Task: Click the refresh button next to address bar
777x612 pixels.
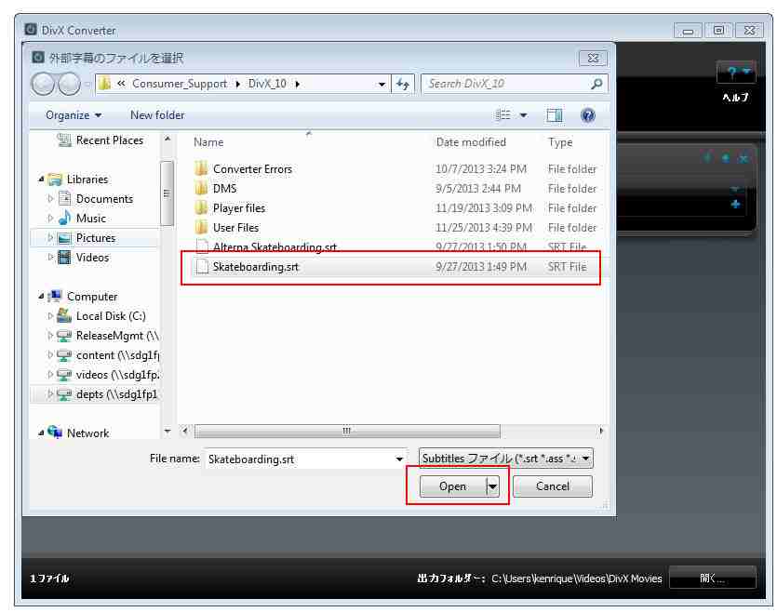Action: click(x=402, y=85)
